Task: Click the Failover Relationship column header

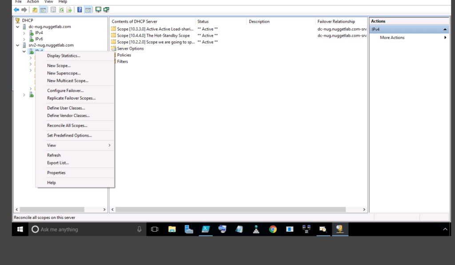Action: pos(336,22)
